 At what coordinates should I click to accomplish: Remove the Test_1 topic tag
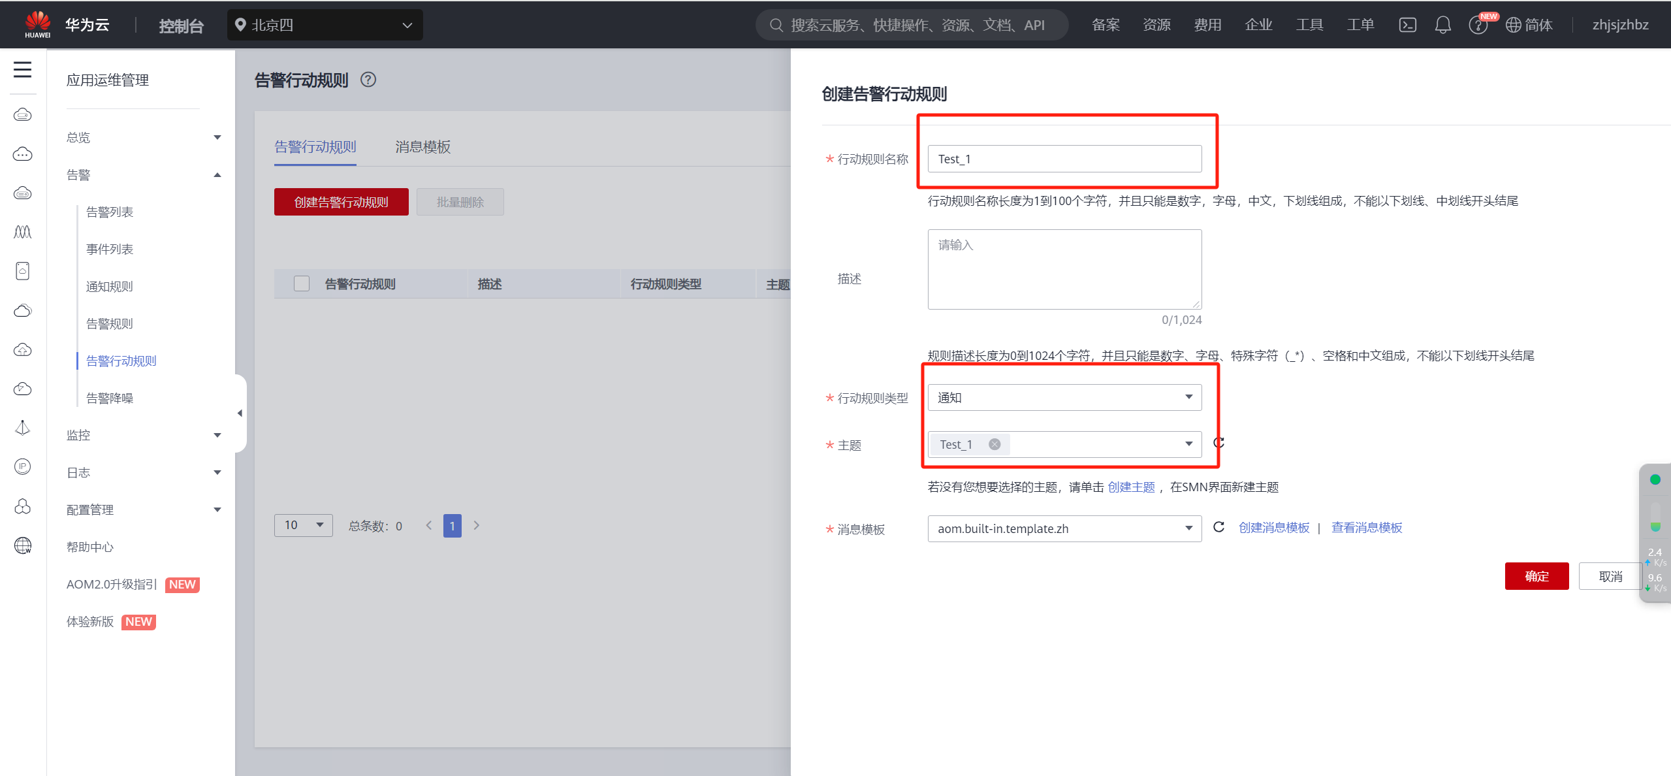click(x=995, y=444)
